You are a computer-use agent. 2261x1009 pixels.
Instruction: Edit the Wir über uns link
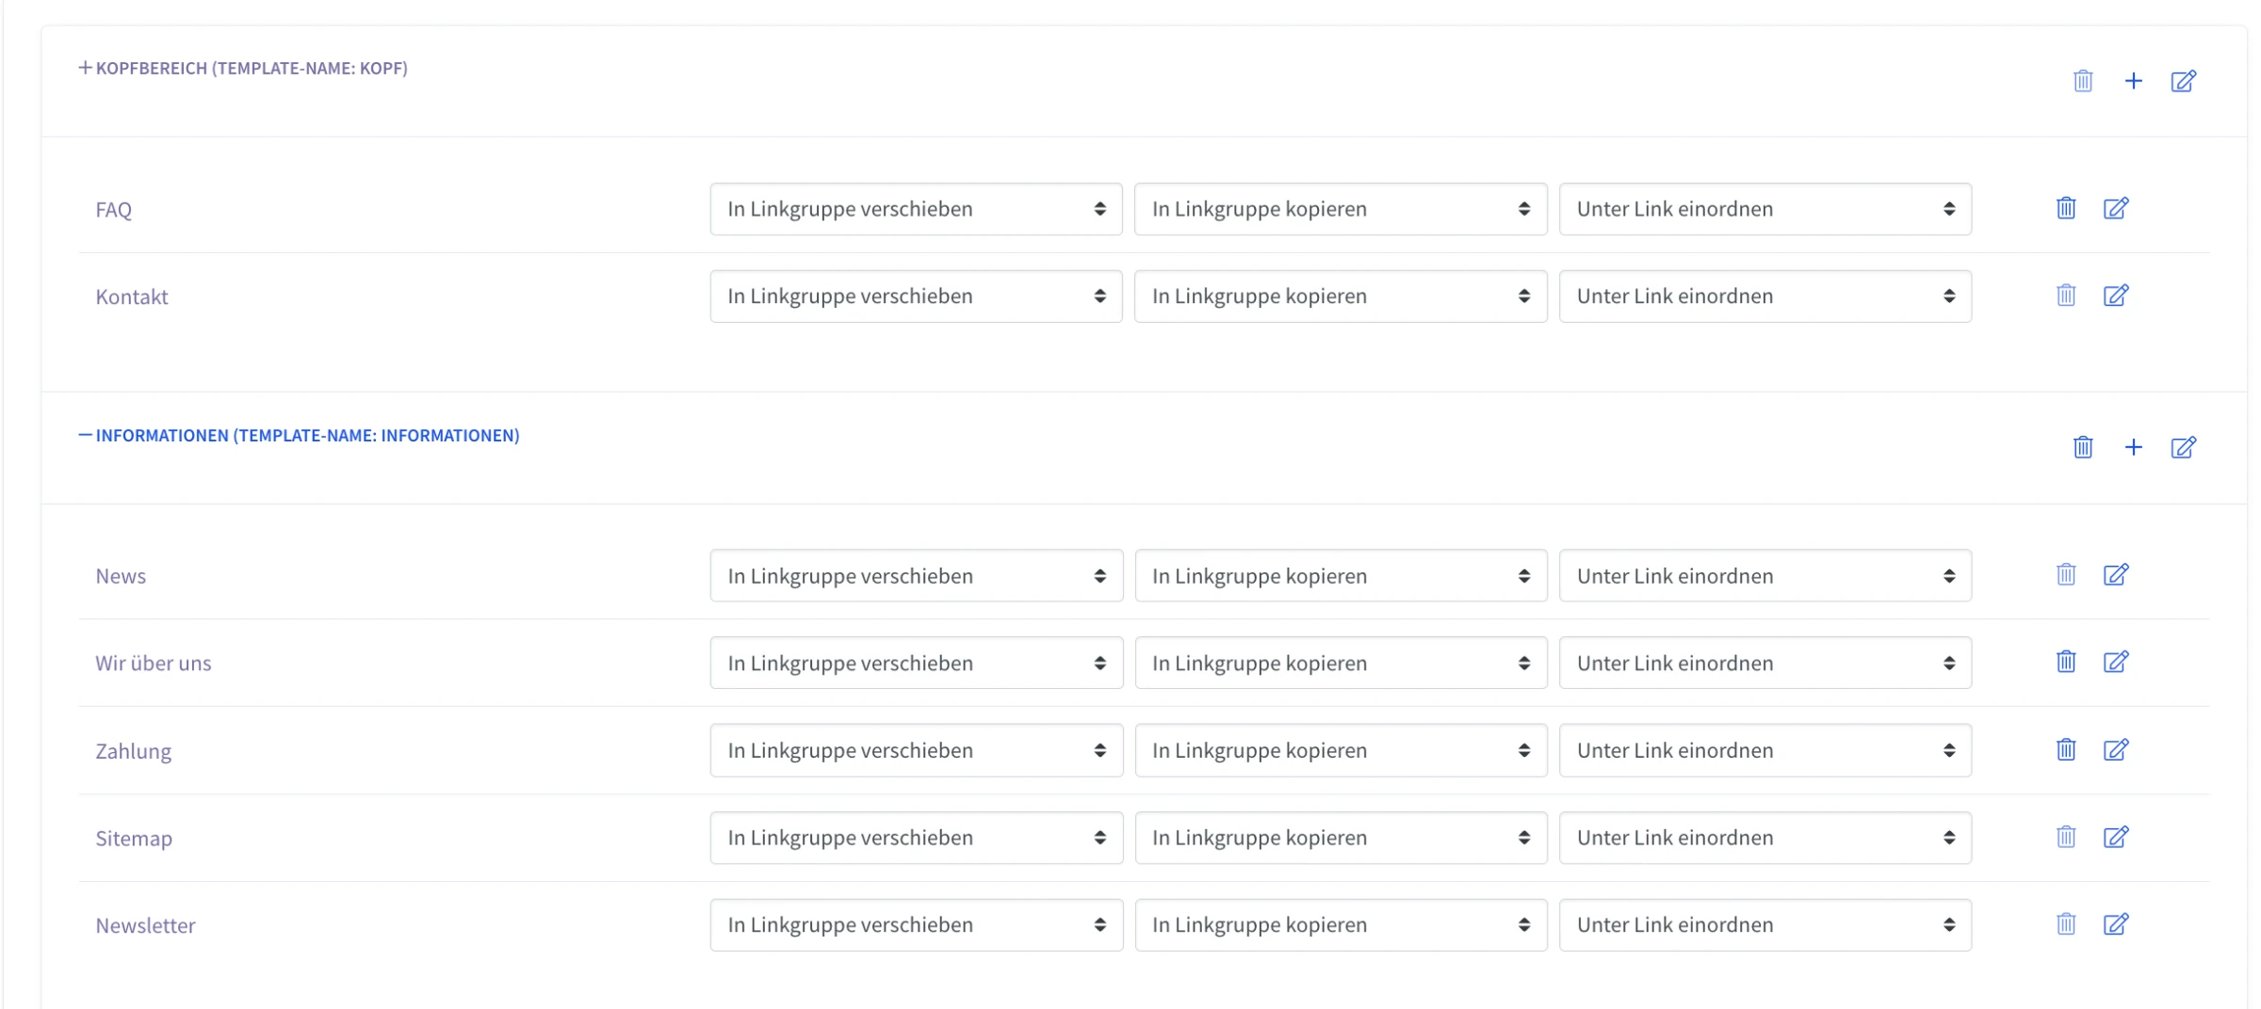(2116, 662)
